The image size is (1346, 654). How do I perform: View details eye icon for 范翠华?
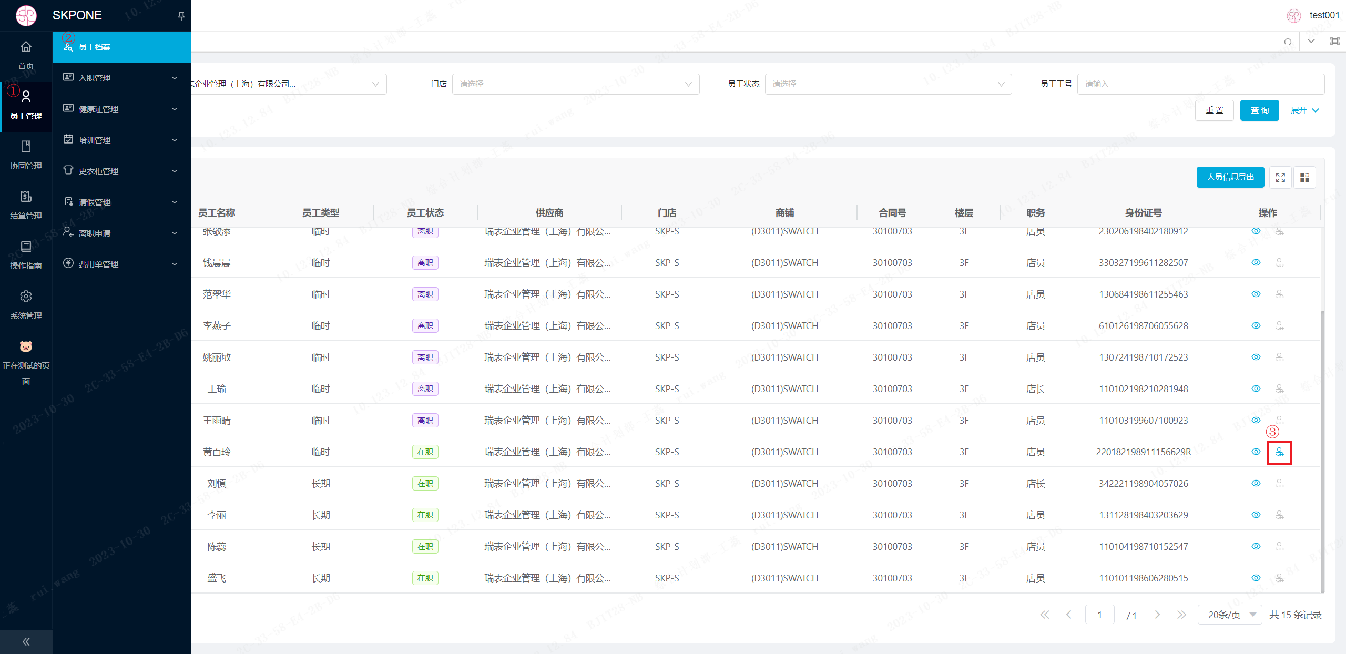(1256, 294)
